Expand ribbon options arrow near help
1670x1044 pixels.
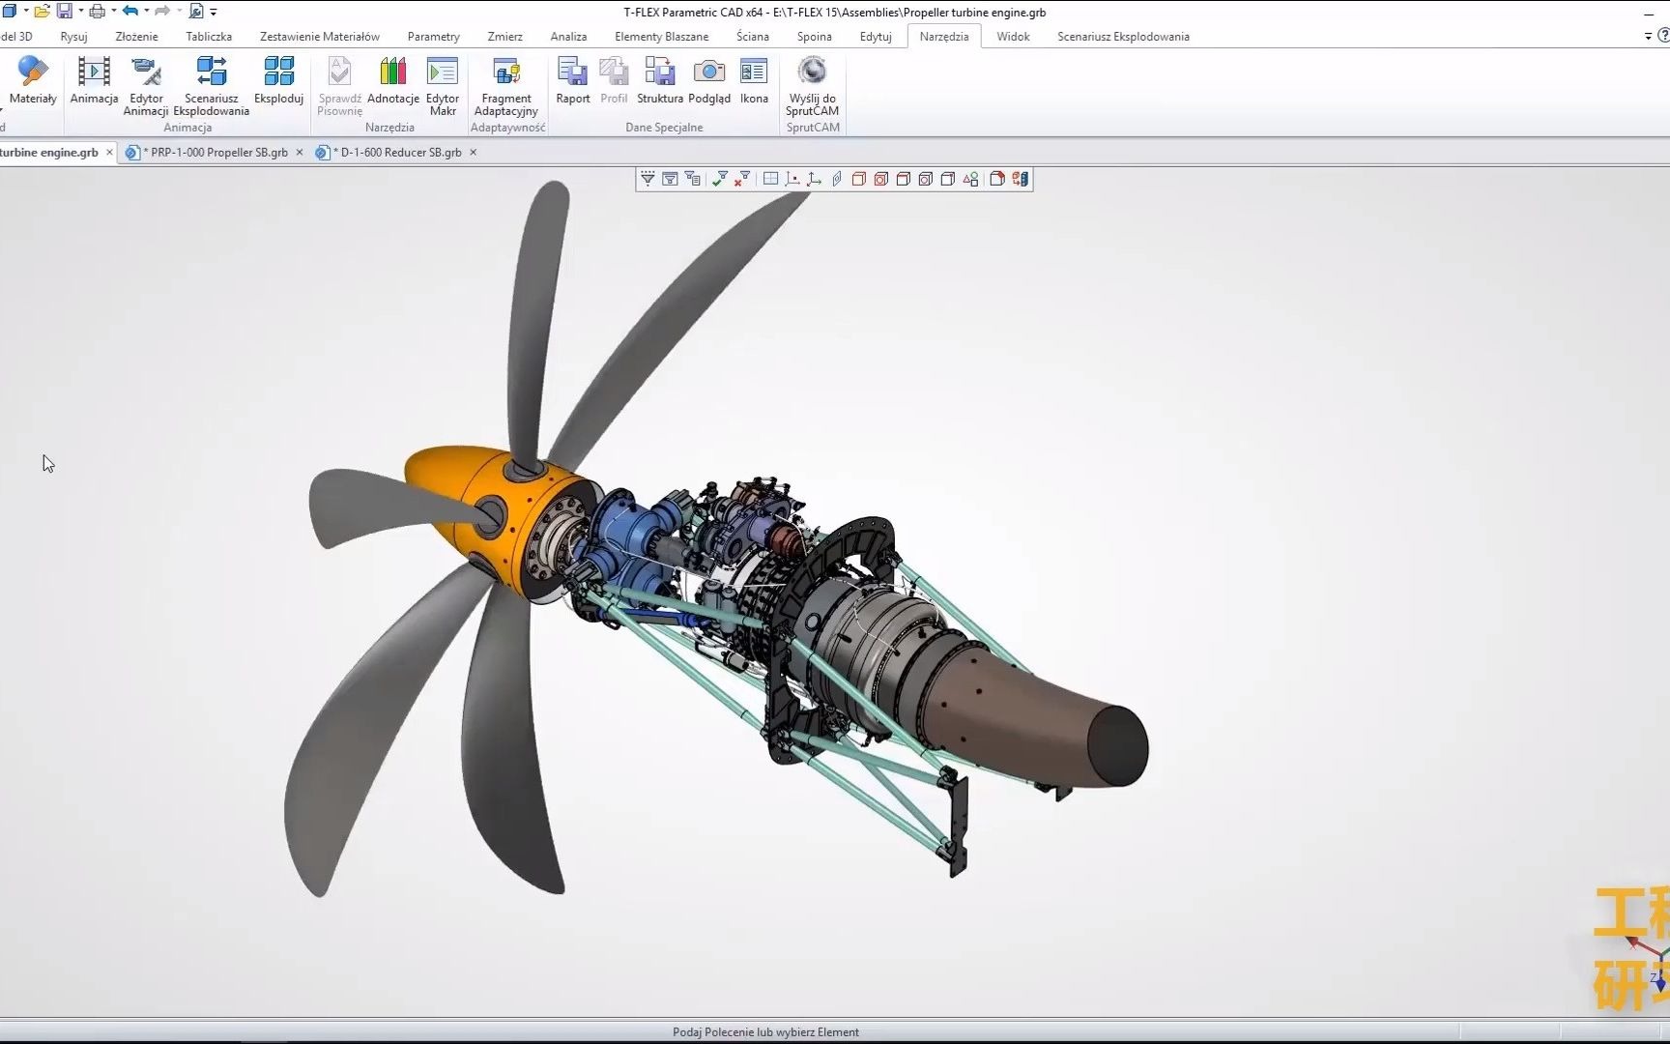point(1648,37)
